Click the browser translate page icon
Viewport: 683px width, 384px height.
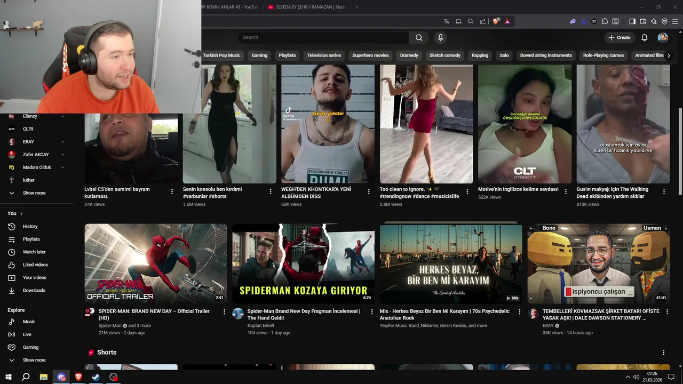[447, 21]
